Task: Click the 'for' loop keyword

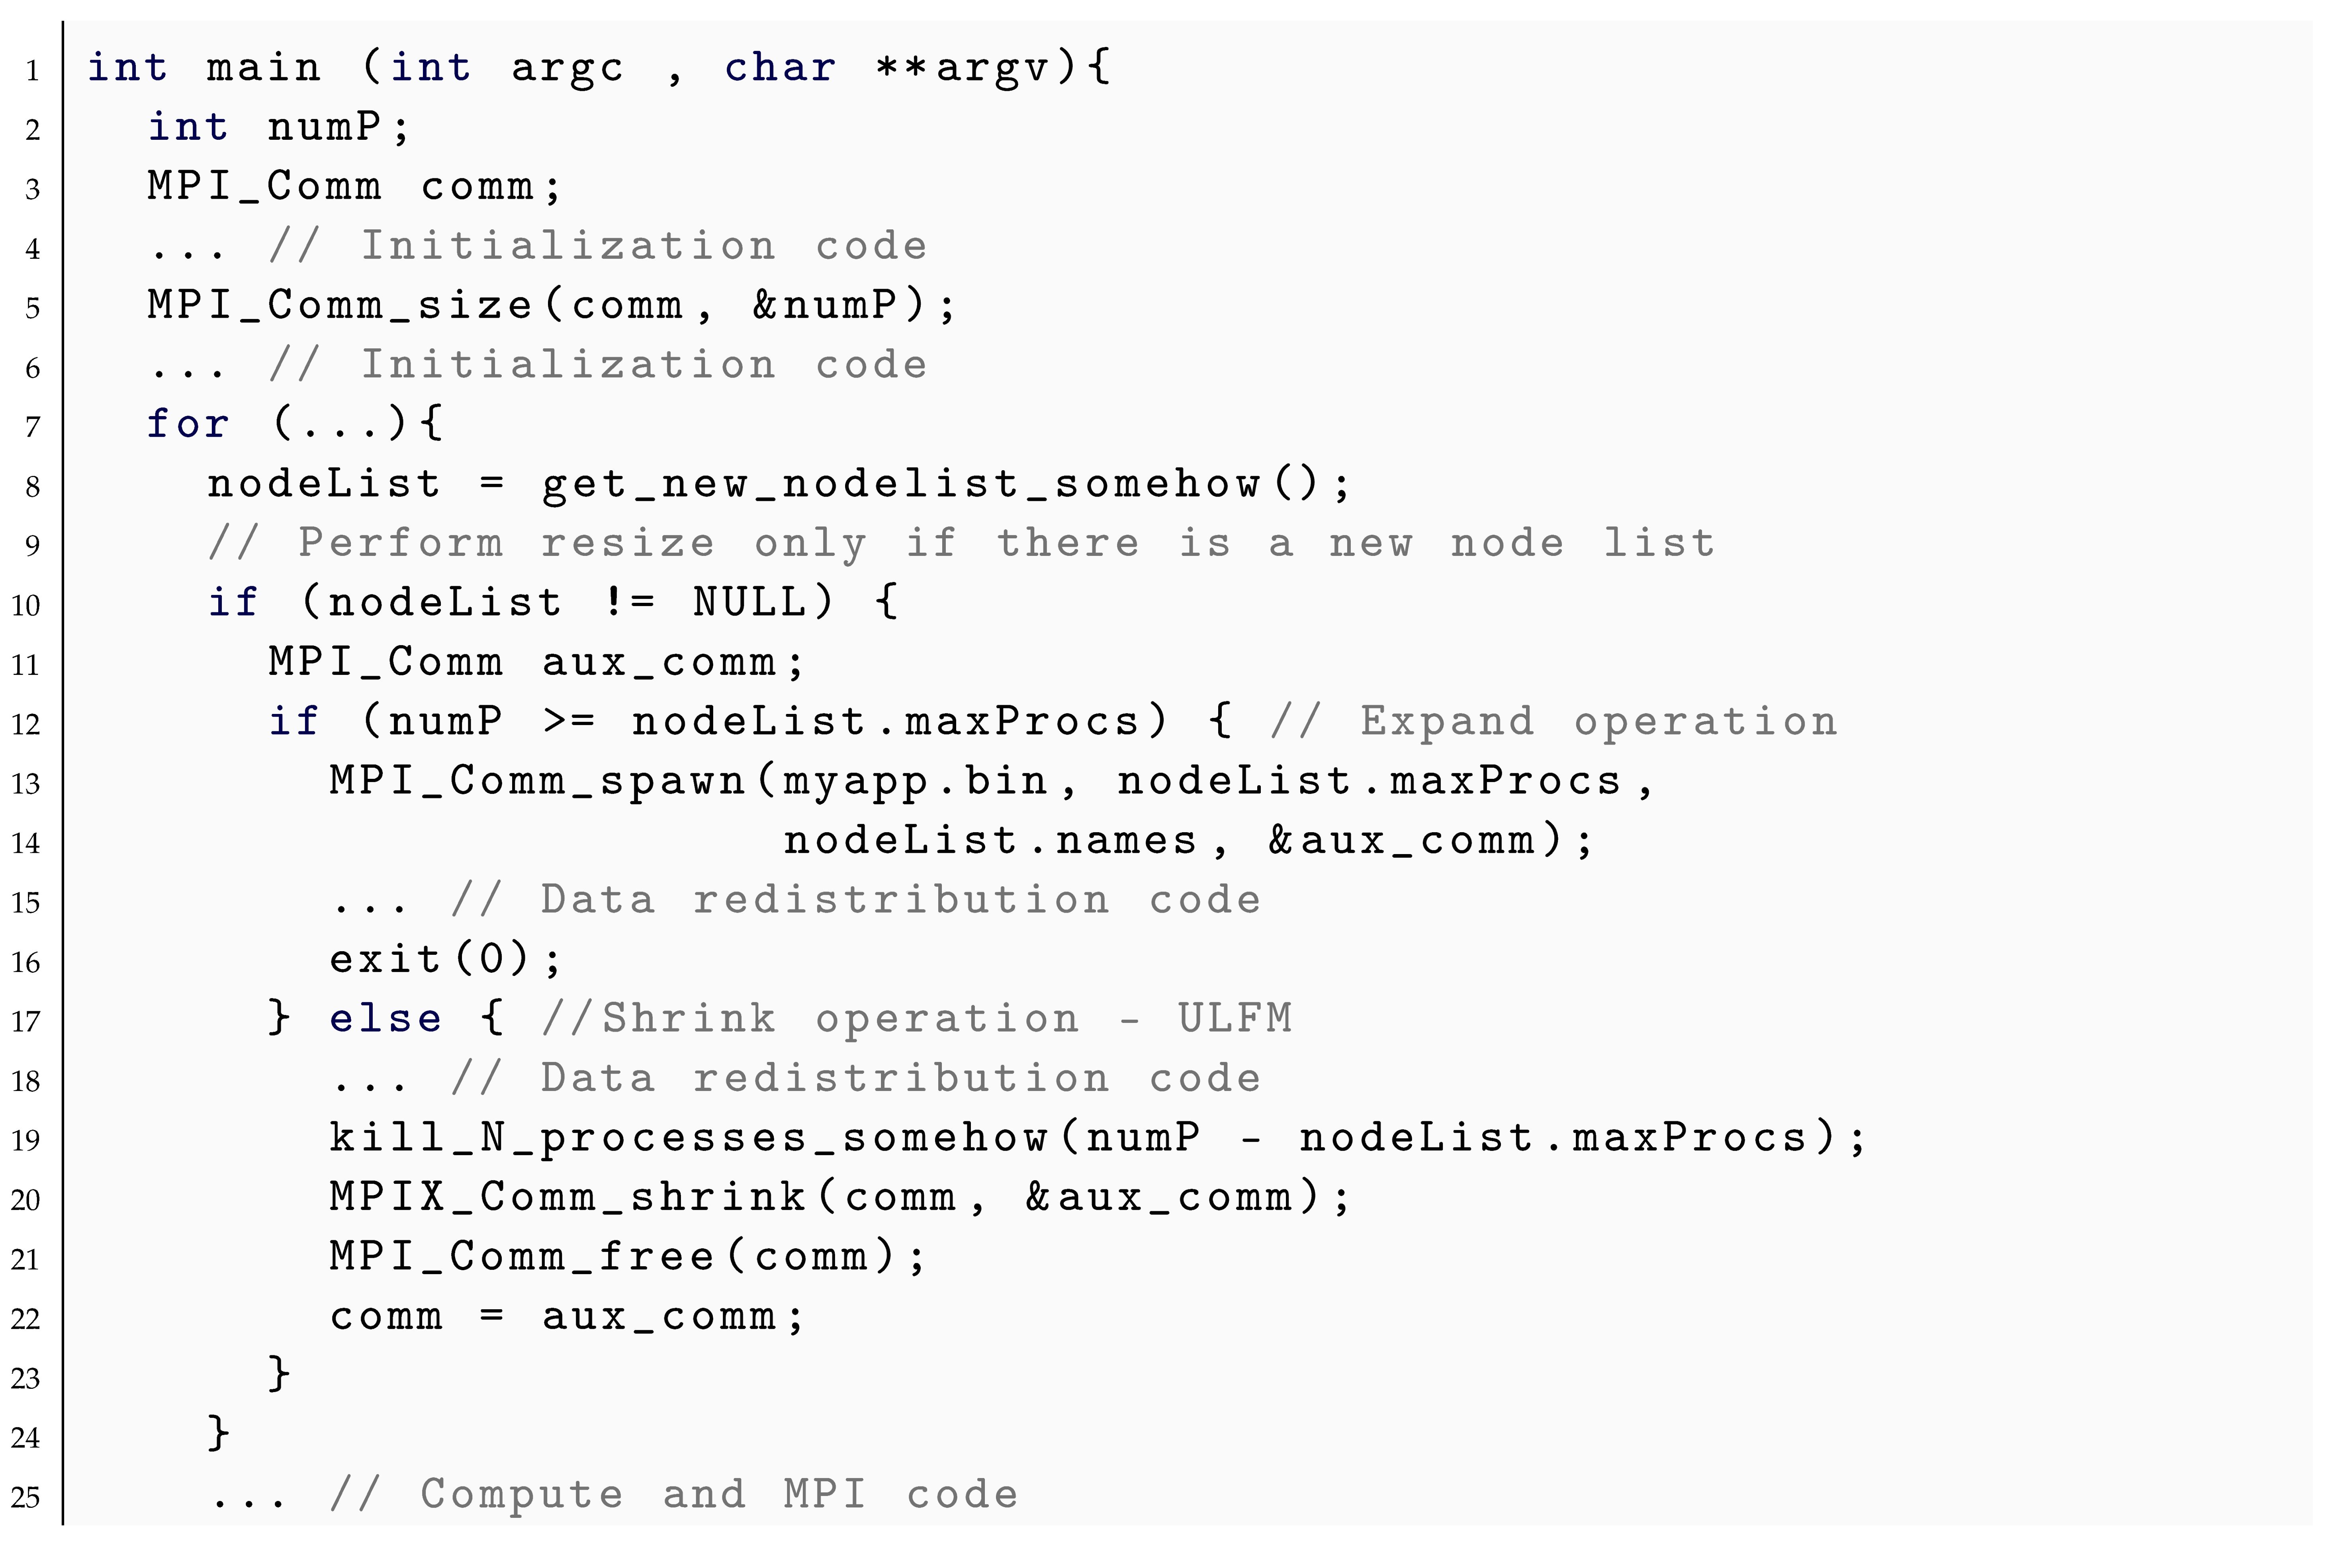Action: pyautogui.click(x=188, y=424)
